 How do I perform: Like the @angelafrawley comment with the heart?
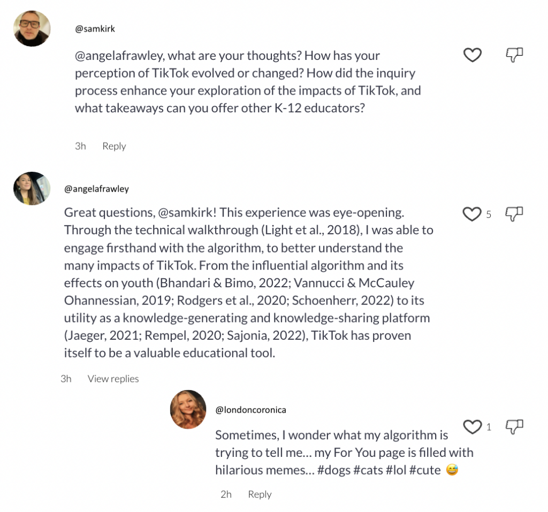click(x=471, y=214)
